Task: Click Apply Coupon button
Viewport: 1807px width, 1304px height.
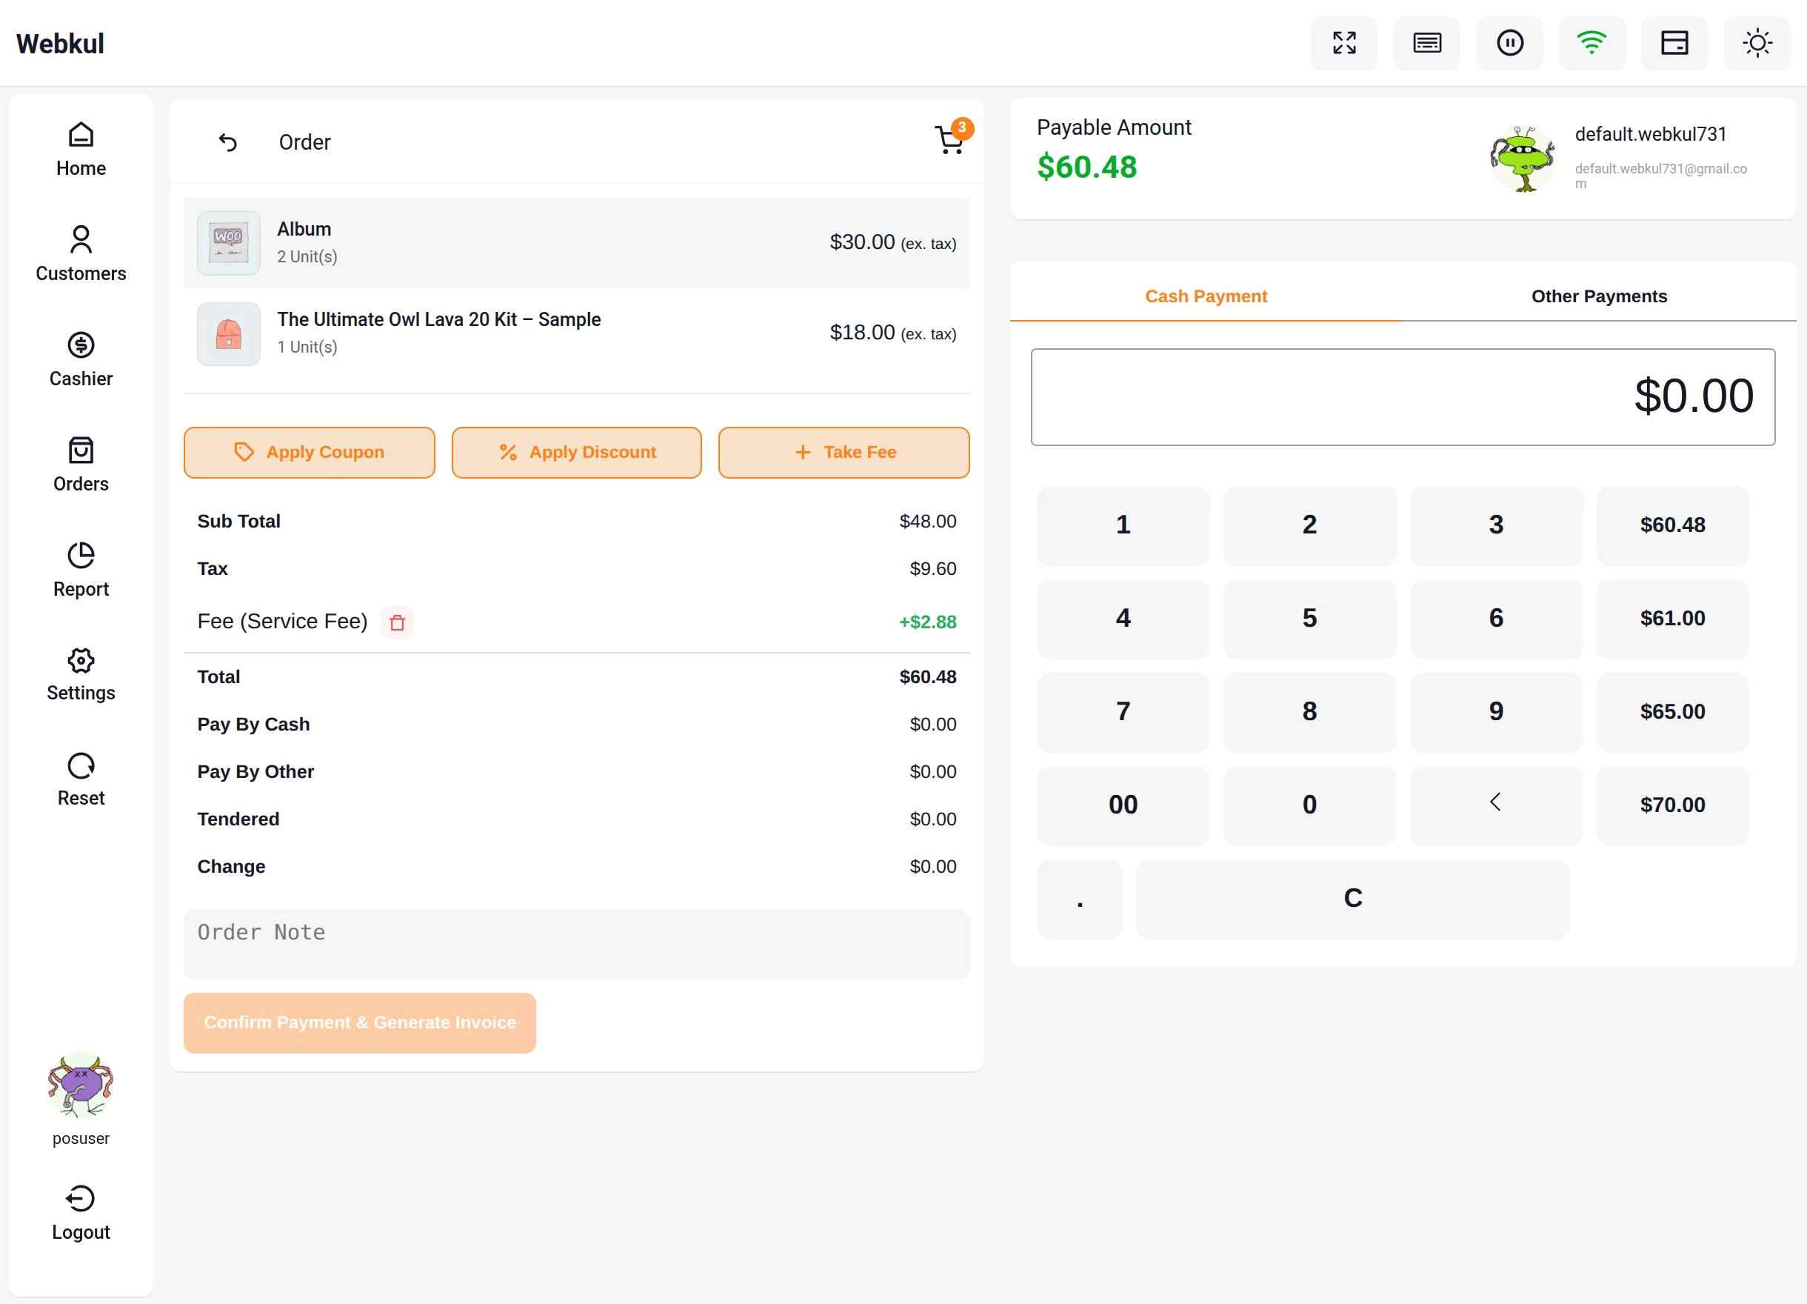Action: pyautogui.click(x=309, y=453)
